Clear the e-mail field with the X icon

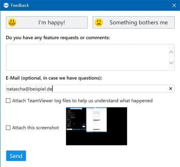(x=171, y=89)
